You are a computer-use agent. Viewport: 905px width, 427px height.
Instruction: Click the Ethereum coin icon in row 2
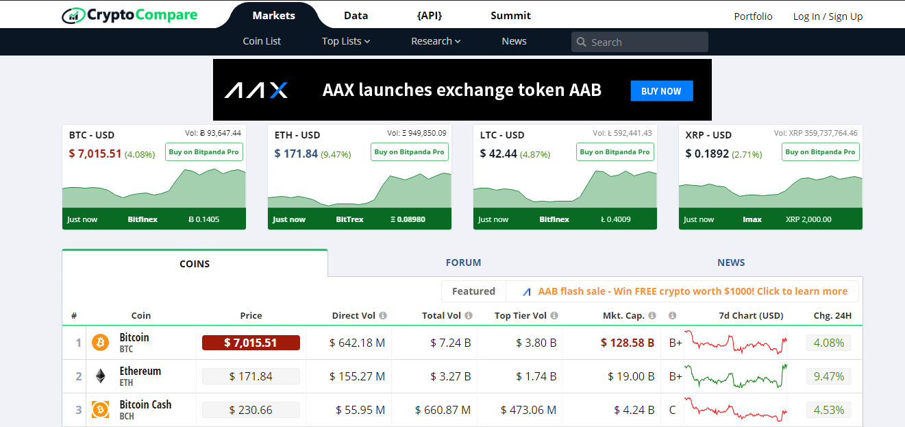[101, 376]
